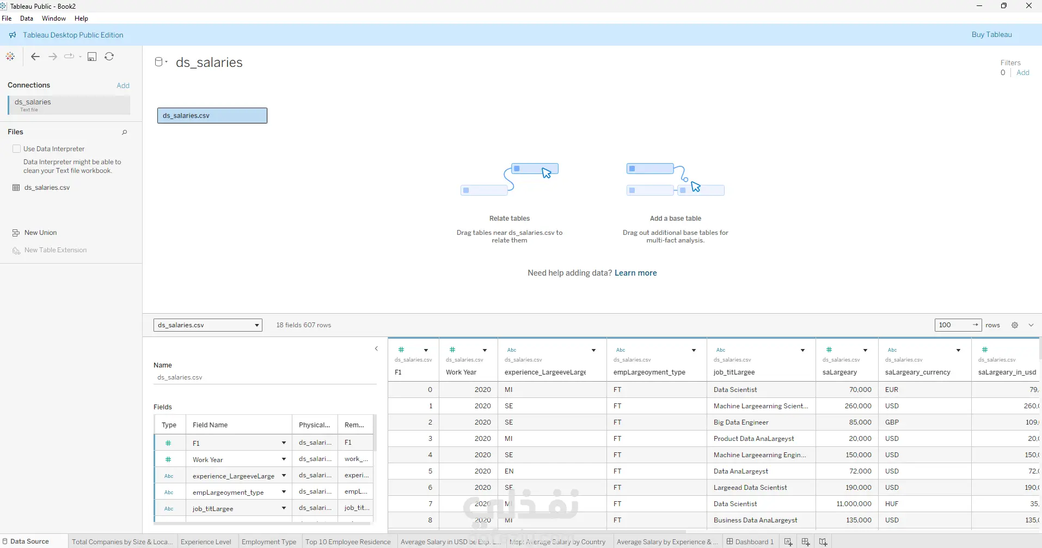Click Abc type icon of saLargeary_currency column
The image size is (1042, 548).
coord(892,350)
